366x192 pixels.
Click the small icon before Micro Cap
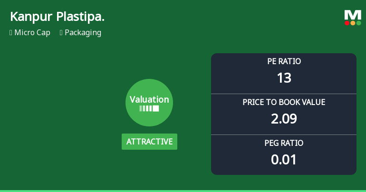tap(11, 33)
